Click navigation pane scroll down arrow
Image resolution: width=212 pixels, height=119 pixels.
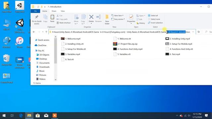(x=55, y=80)
